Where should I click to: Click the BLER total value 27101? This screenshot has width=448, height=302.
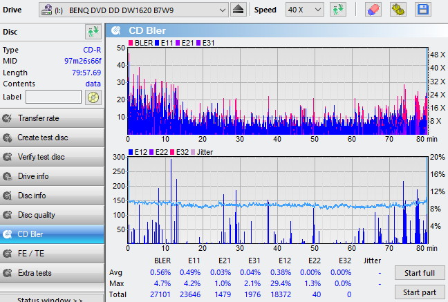coord(160,294)
